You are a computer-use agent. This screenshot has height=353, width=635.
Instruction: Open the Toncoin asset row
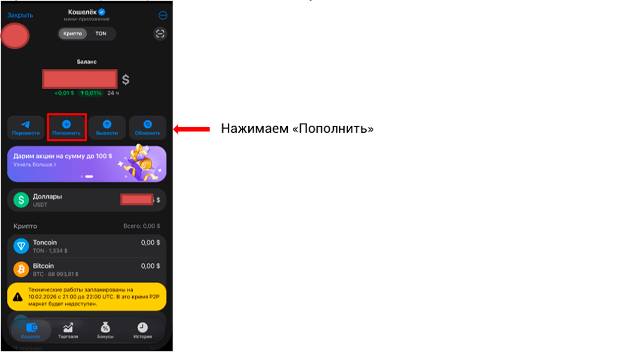[87, 246]
